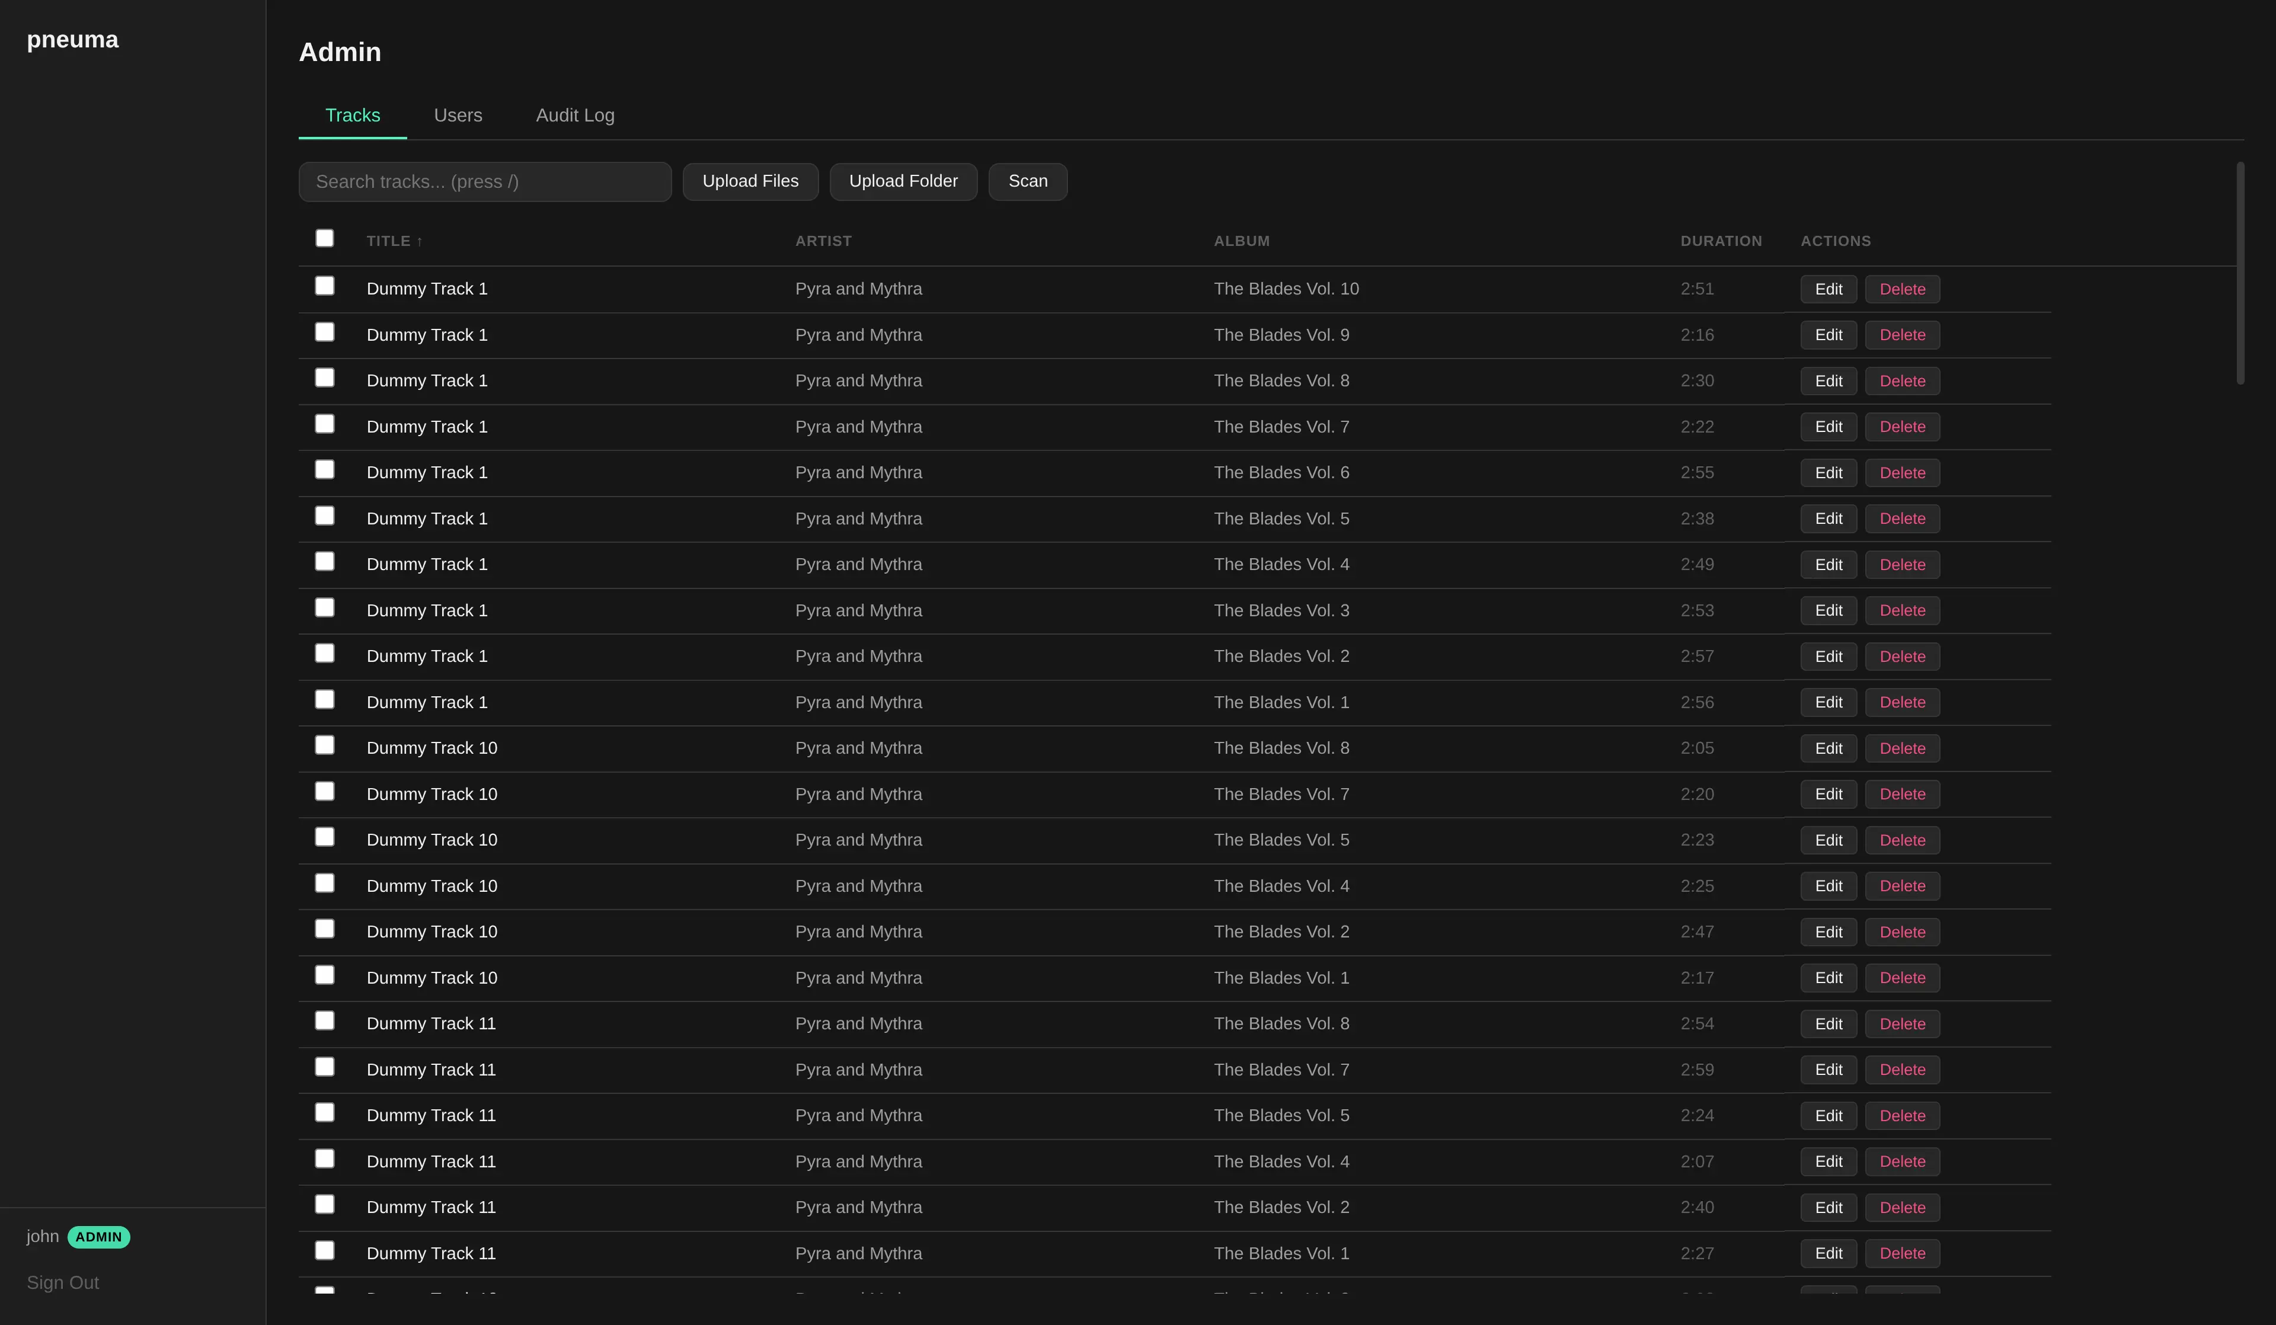Screen dimensions: 2276x1325
Task: Sort by the ARTIST column header
Action: 824,241
